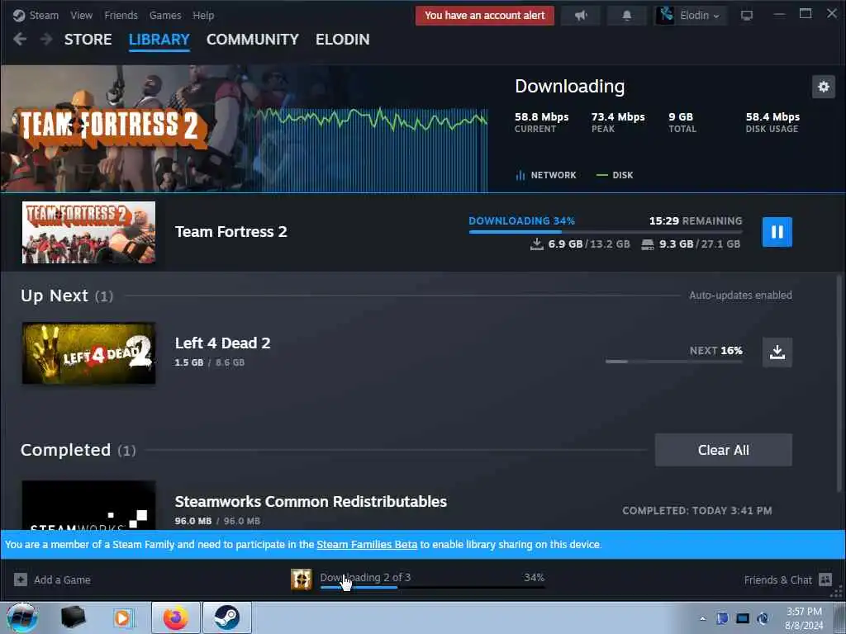Open the download settings gear icon
Screen dimensions: 846x634
click(x=824, y=87)
